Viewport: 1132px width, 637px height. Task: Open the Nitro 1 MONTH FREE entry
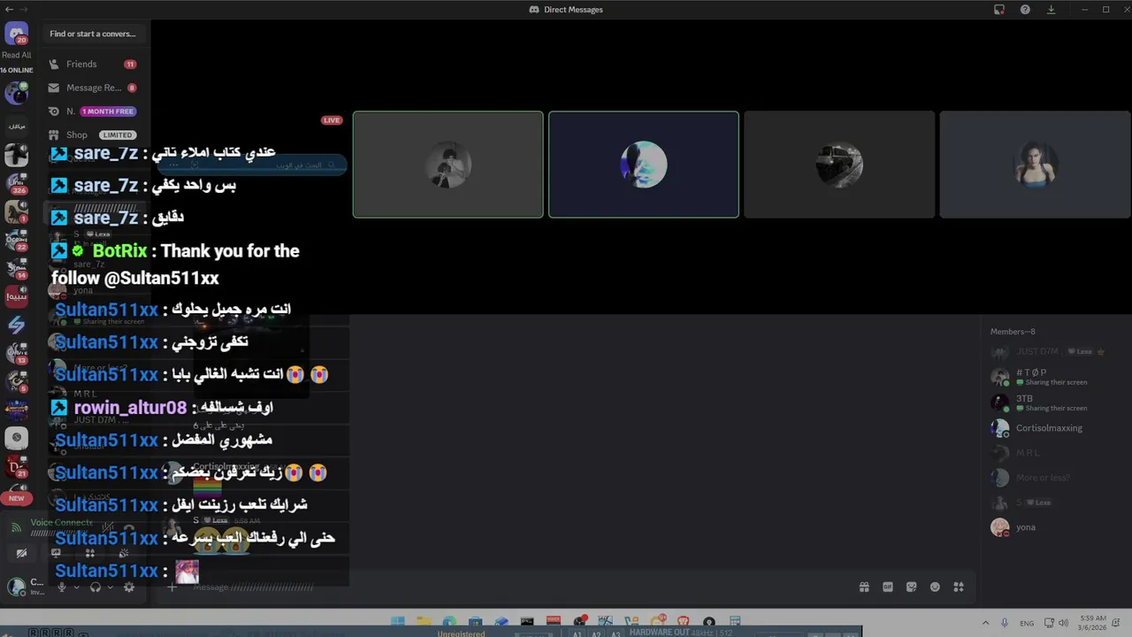click(x=93, y=111)
